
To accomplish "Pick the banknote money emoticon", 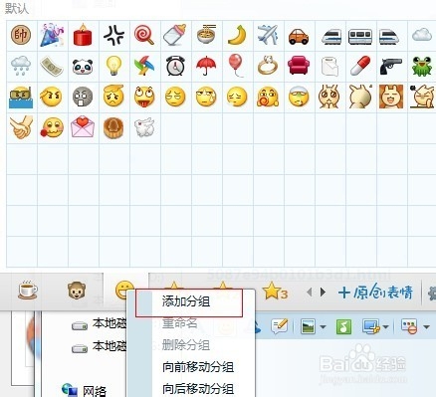I will [x=52, y=66].
